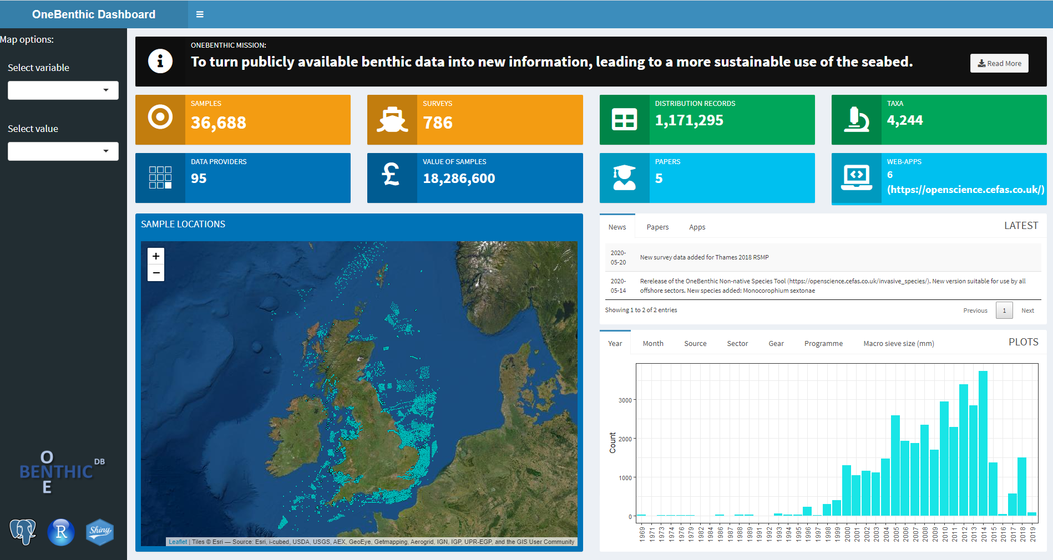
Task: Click the Taxa microscope icon
Action: pyautogui.click(x=856, y=119)
